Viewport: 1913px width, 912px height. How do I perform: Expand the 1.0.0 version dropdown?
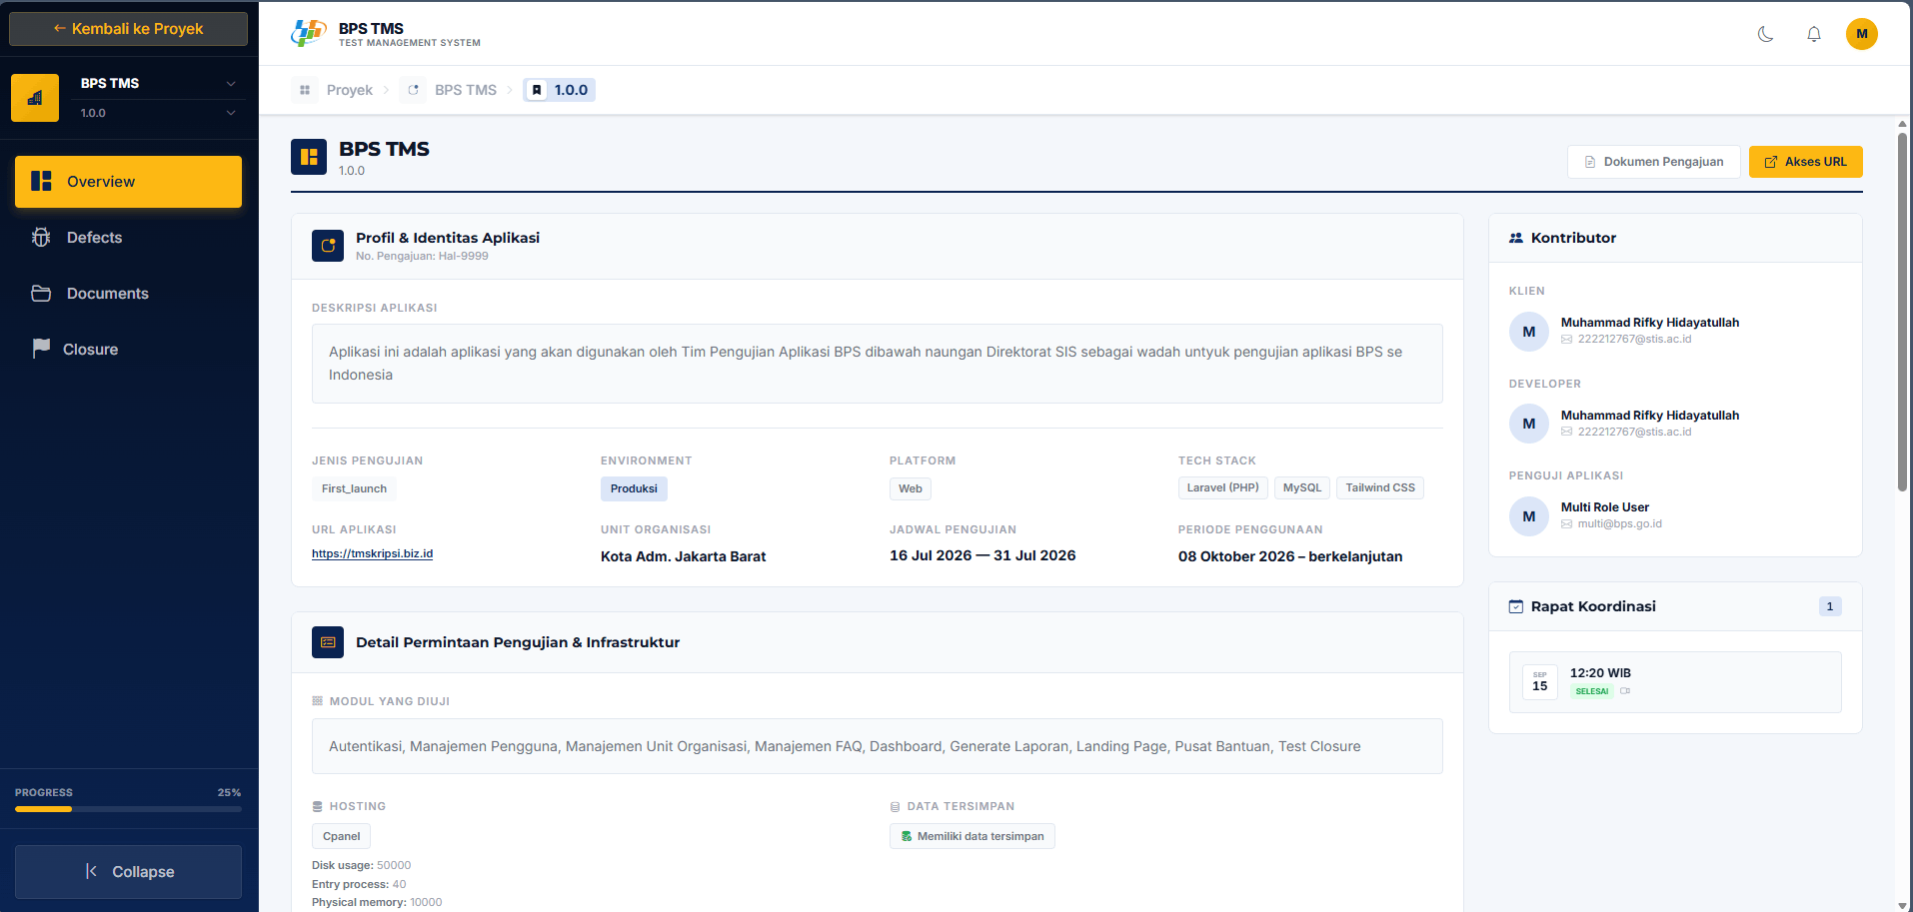pos(231,113)
